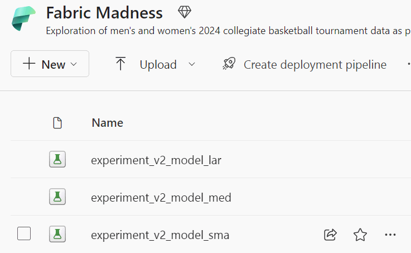
Task: Click experiment flask icon for model_lar
Action: click(x=57, y=160)
